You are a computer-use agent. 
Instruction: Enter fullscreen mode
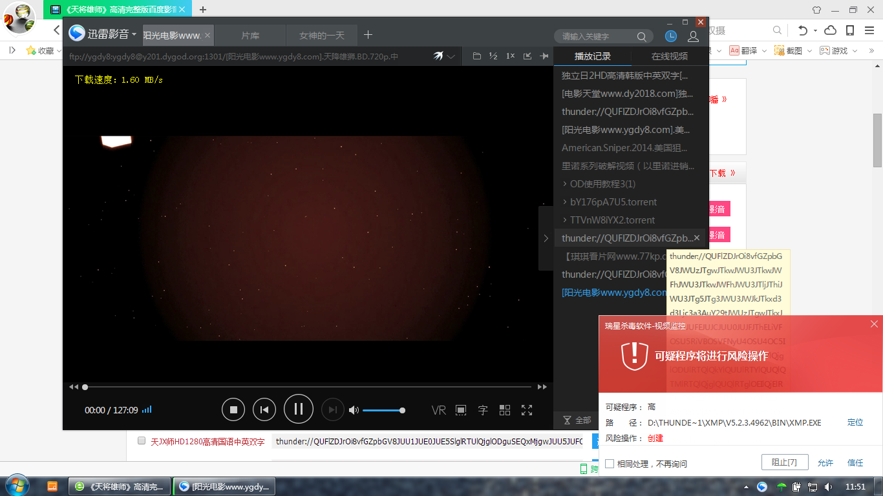pos(527,410)
